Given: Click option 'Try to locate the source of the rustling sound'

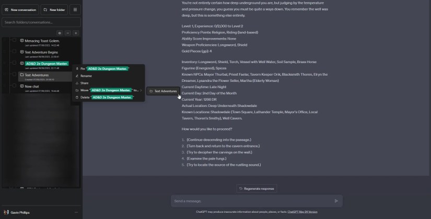Looking at the screenshot, I should [224, 165].
